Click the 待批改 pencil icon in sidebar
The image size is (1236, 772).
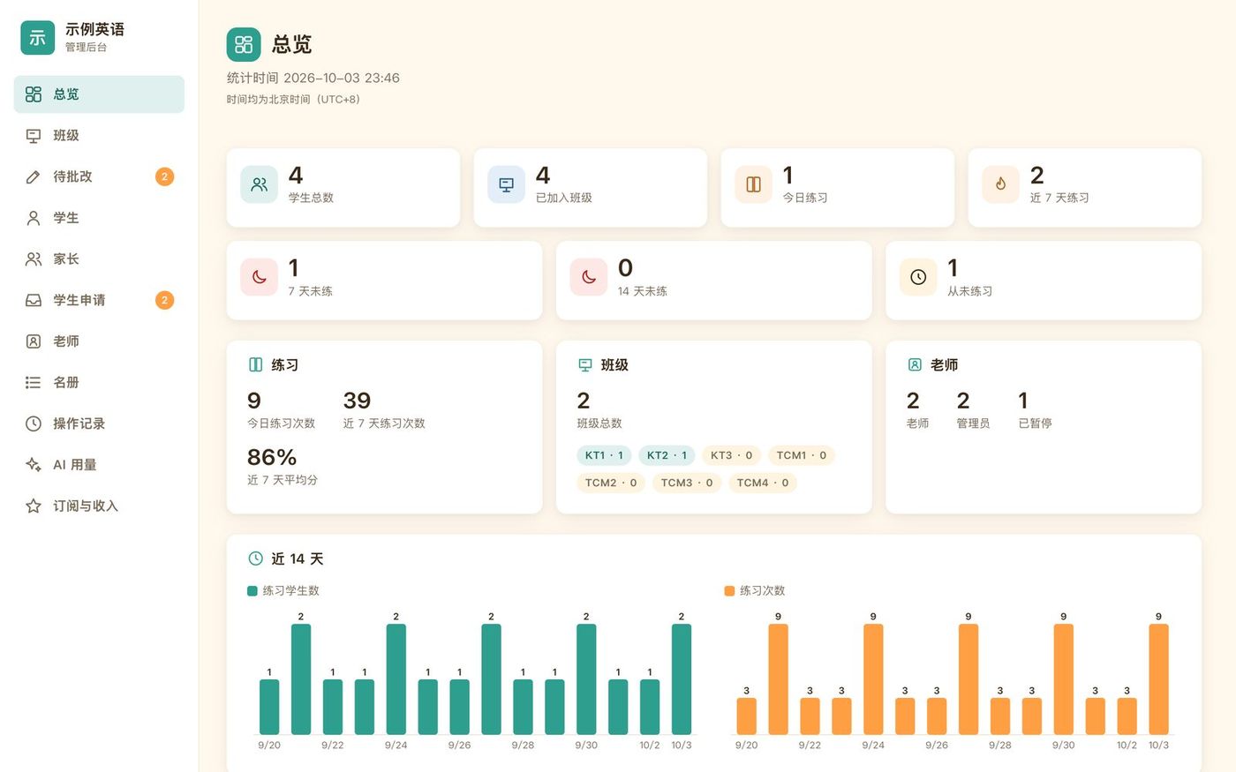click(x=34, y=176)
